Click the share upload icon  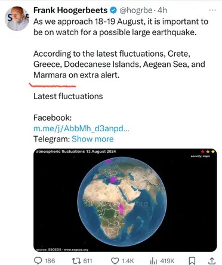click(x=212, y=261)
